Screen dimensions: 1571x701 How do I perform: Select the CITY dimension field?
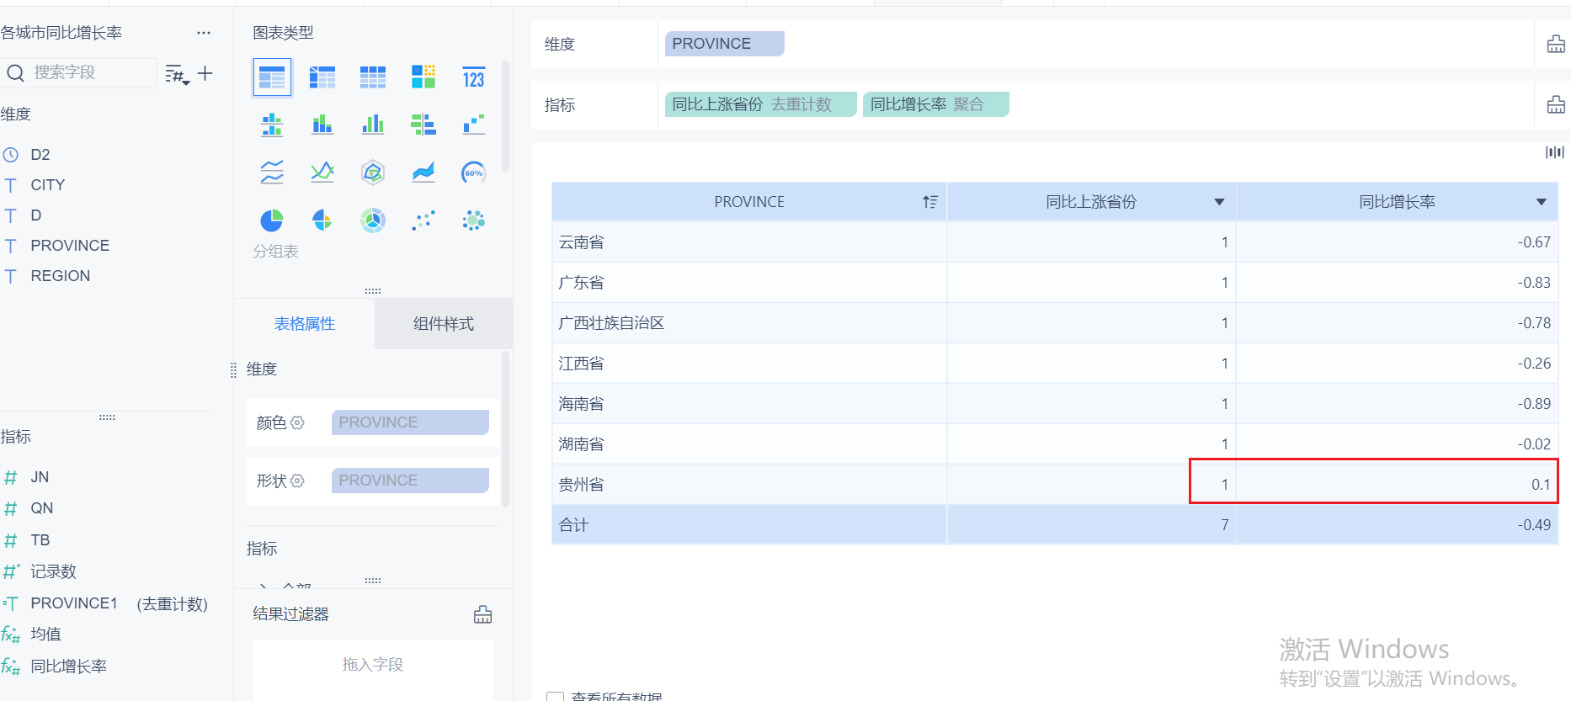(x=47, y=185)
